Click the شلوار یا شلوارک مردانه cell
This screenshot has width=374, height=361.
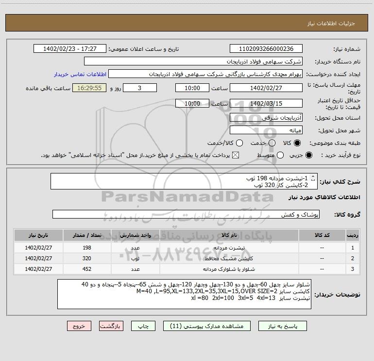click(x=229, y=269)
